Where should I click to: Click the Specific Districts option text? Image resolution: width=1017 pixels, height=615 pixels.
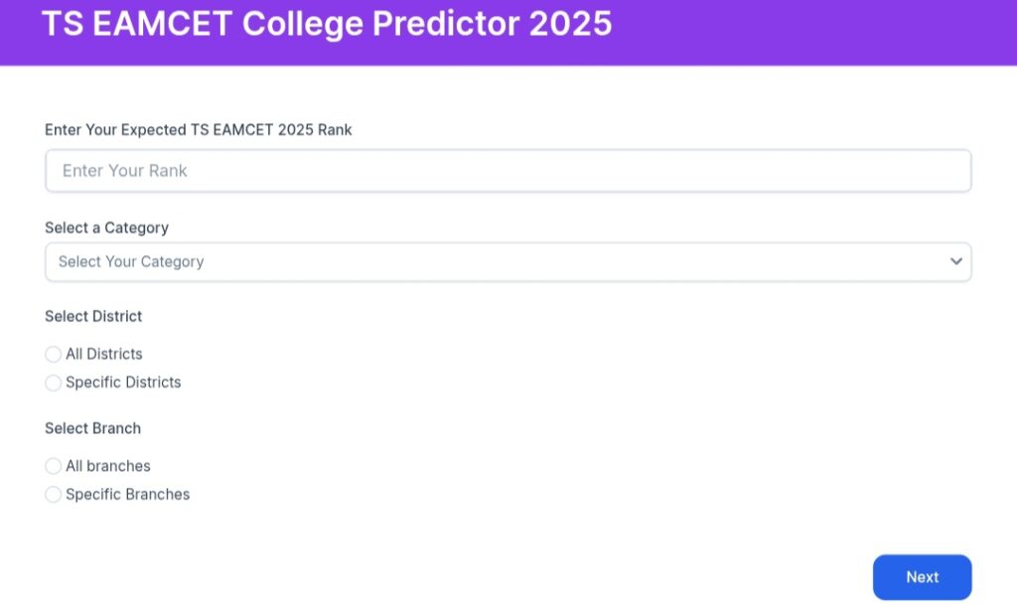123,383
